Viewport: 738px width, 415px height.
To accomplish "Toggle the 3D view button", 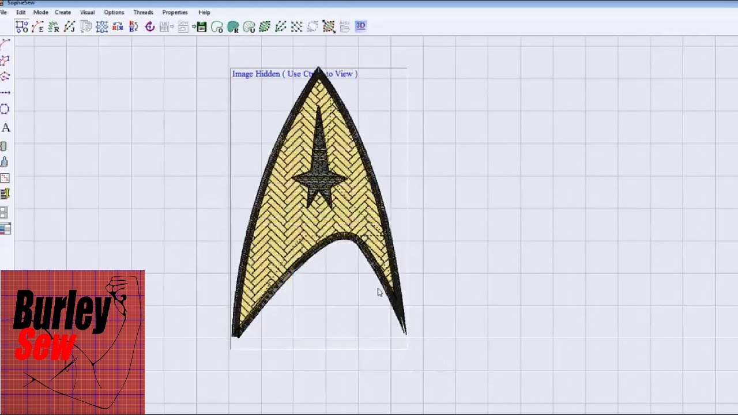I will point(360,26).
